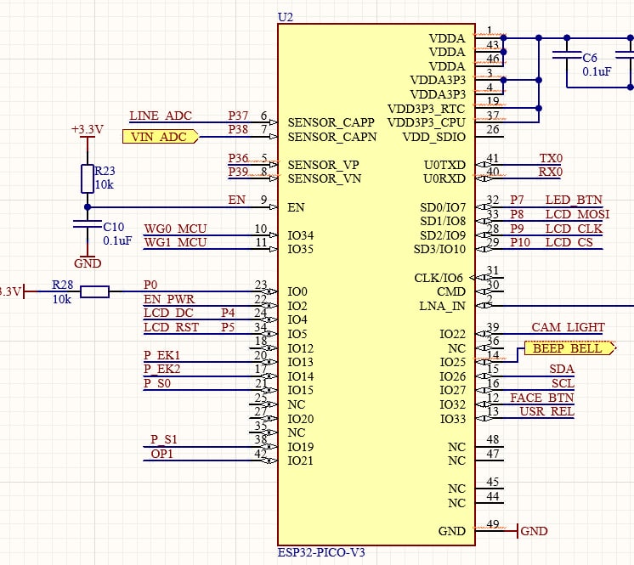Click pin number 48 beside NC
The image size is (634, 565).
(493, 440)
